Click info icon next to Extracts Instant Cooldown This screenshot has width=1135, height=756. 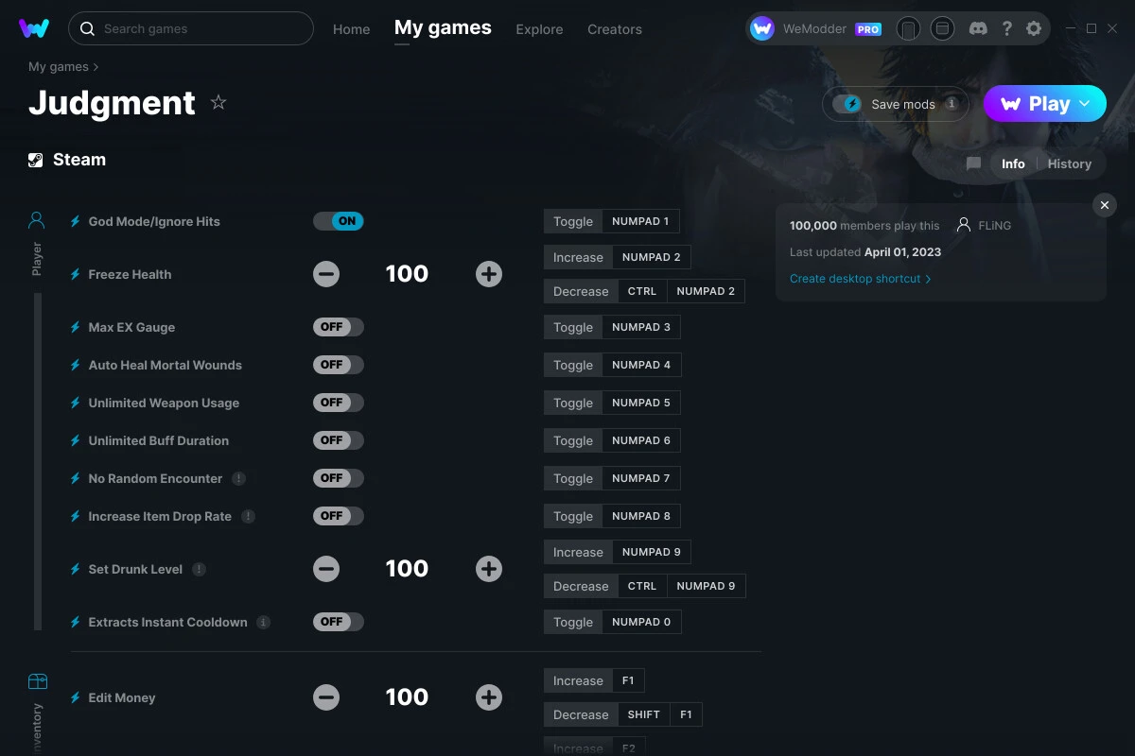[x=264, y=622]
